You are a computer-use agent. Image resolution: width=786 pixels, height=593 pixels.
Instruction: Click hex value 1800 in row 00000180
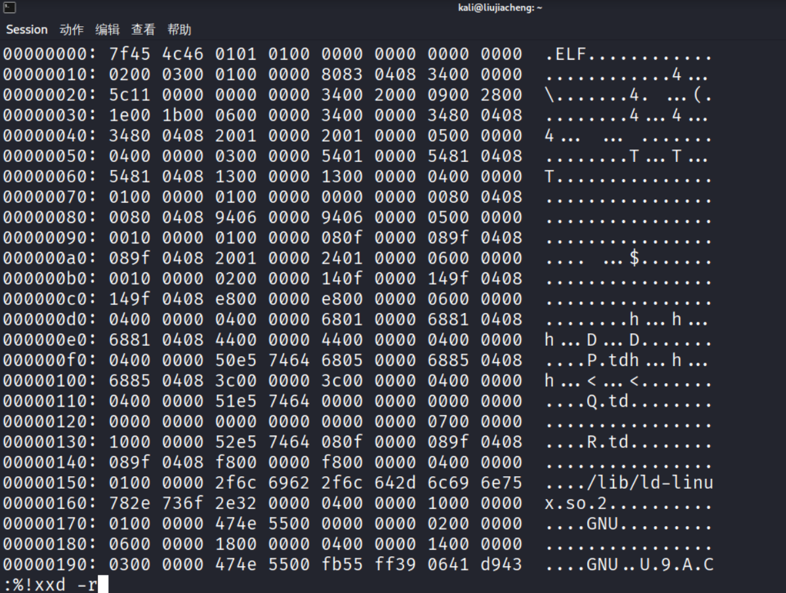[x=236, y=544]
